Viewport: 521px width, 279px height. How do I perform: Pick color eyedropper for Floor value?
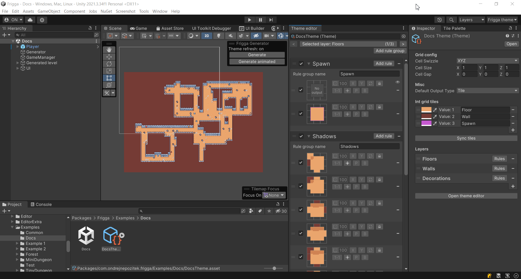click(435, 110)
